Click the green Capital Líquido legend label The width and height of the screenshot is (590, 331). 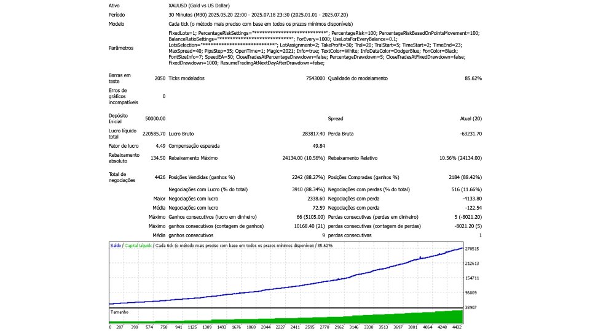point(138,245)
